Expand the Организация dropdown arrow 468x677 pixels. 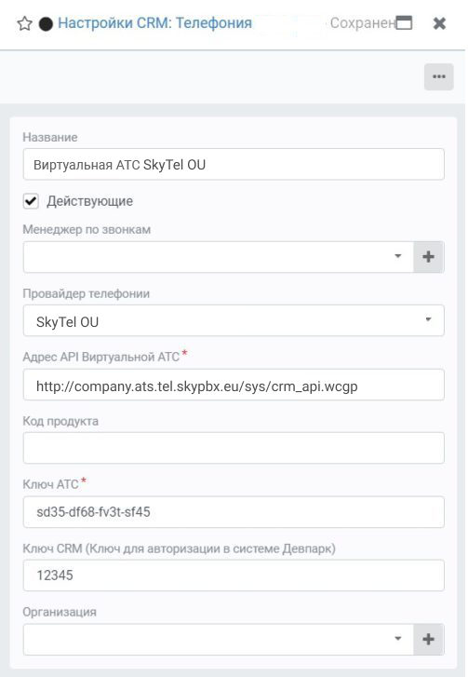tap(398, 639)
